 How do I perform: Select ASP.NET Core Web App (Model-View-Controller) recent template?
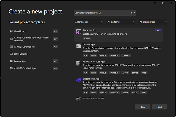click(32, 39)
